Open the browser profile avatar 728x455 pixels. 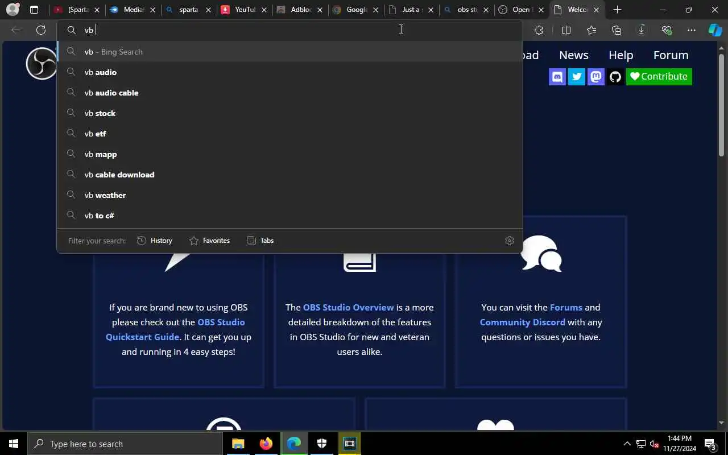click(x=12, y=10)
